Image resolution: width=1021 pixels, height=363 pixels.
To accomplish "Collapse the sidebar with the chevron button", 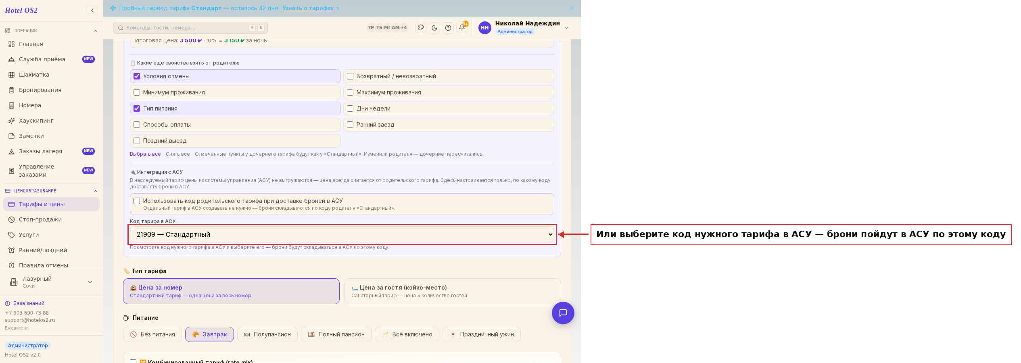I will coord(92,10).
